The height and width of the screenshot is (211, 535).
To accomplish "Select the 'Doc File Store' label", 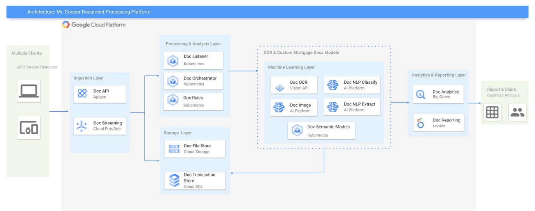I will point(197,146).
